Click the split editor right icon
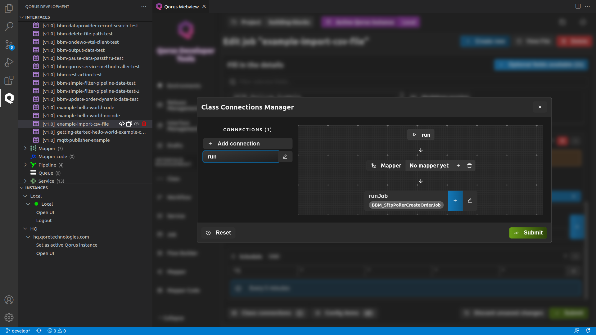 click(x=578, y=6)
